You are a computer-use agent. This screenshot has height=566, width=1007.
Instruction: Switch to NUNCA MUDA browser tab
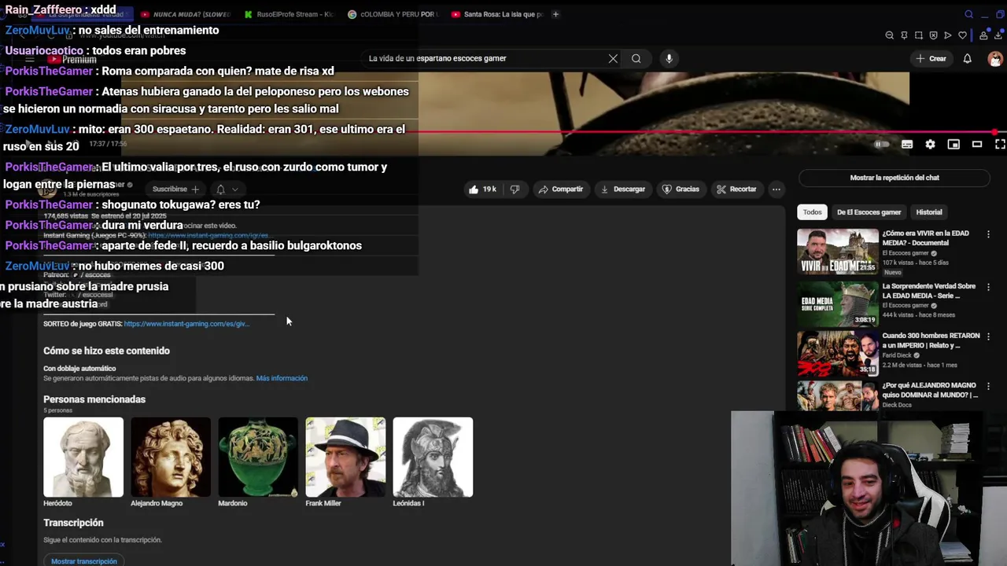point(186,14)
